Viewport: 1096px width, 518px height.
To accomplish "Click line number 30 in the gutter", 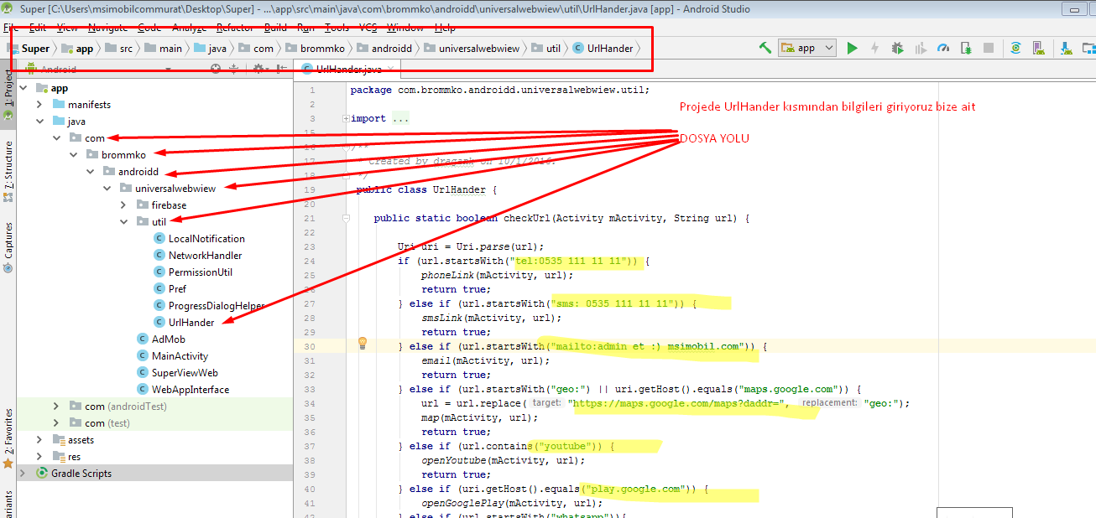I will (311, 346).
